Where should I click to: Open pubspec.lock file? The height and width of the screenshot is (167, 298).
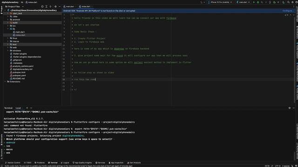(x=19, y=72)
